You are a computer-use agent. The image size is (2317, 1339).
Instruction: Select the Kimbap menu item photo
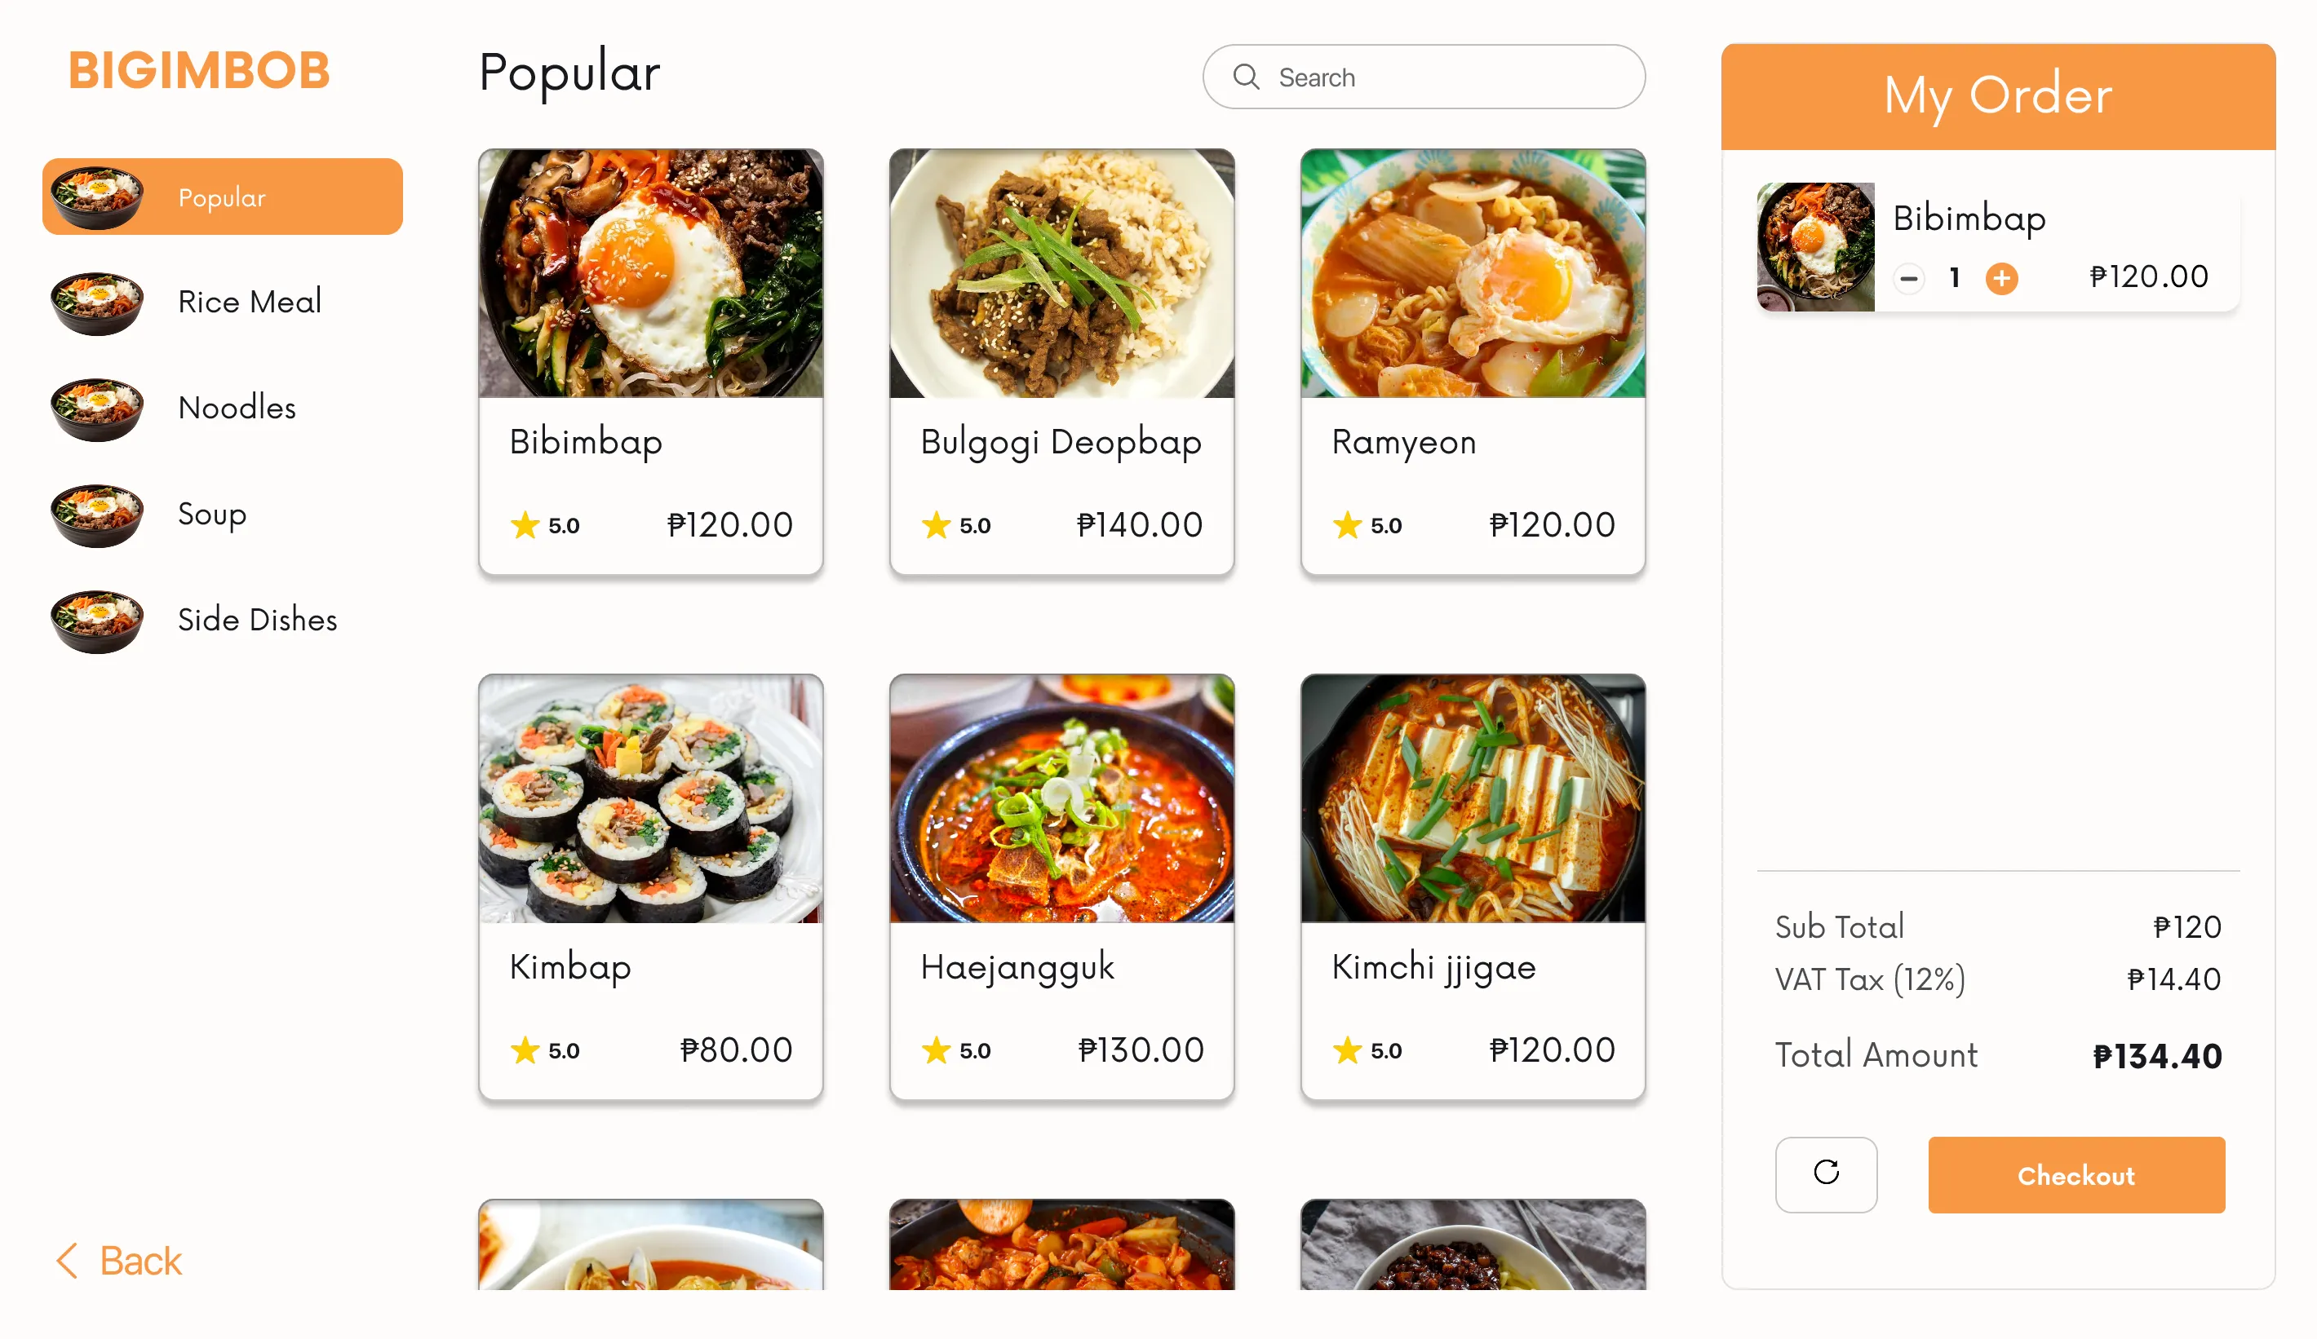[x=650, y=798]
